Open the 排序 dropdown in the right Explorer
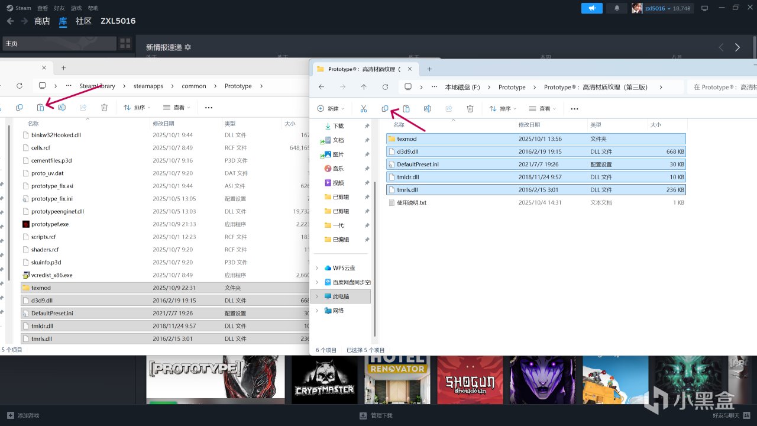 point(502,109)
